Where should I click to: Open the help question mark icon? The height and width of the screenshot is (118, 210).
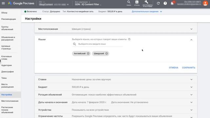pos(165,3)
